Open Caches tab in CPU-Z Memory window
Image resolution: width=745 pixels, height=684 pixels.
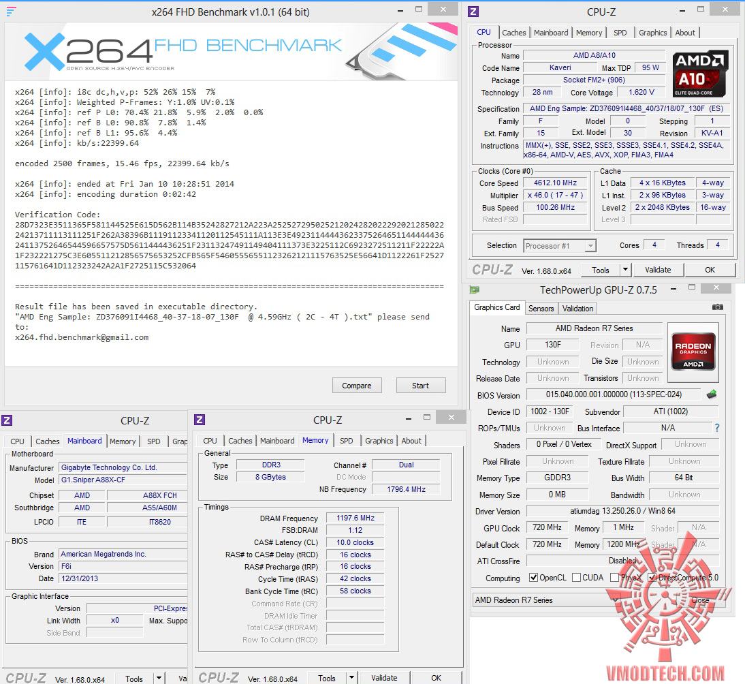(x=240, y=441)
